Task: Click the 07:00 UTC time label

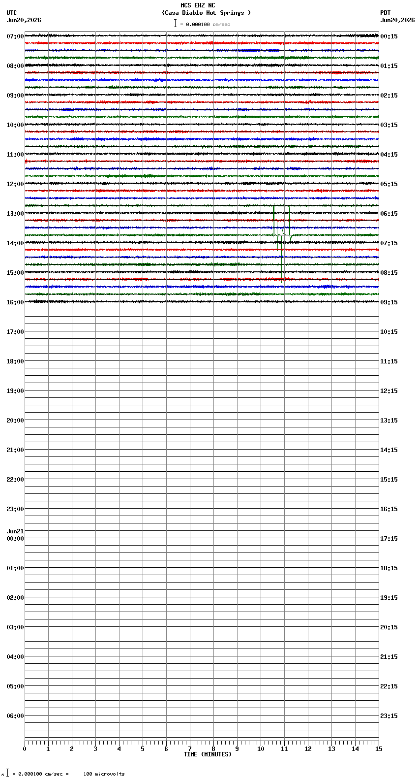Action: 15,36
